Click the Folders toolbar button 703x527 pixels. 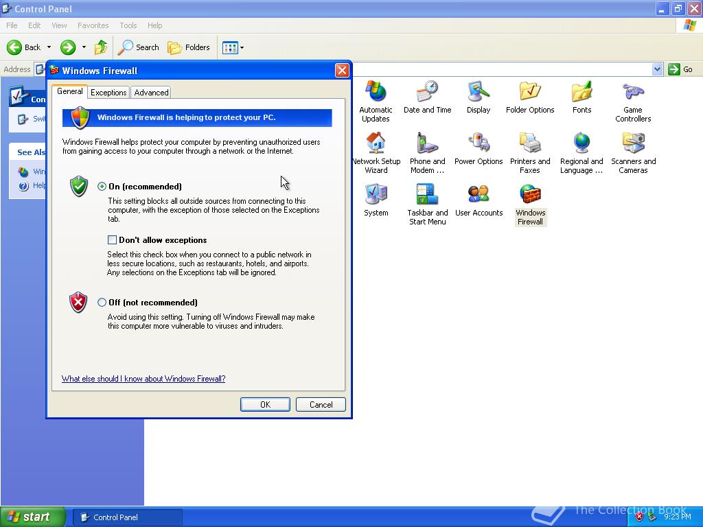tap(188, 47)
